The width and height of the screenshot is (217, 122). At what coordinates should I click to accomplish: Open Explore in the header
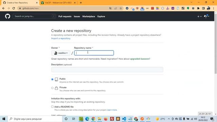(101, 17)
